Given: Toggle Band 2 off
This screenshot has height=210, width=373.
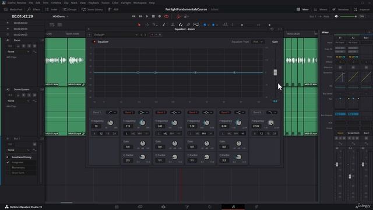Looking at the screenshot, I should (x=129, y=113).
